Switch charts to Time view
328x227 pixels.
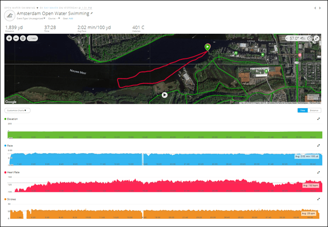pos(303,111)
